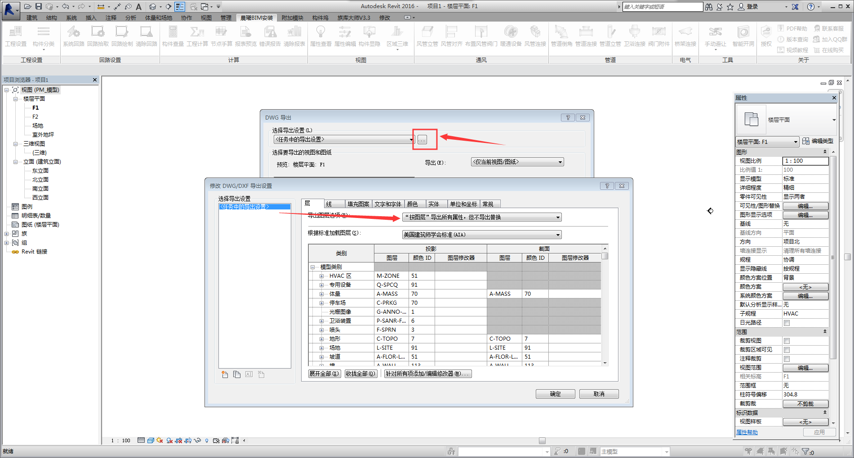
Task: Click the 确定 button in export settings dialog
Action: point(556,394)
